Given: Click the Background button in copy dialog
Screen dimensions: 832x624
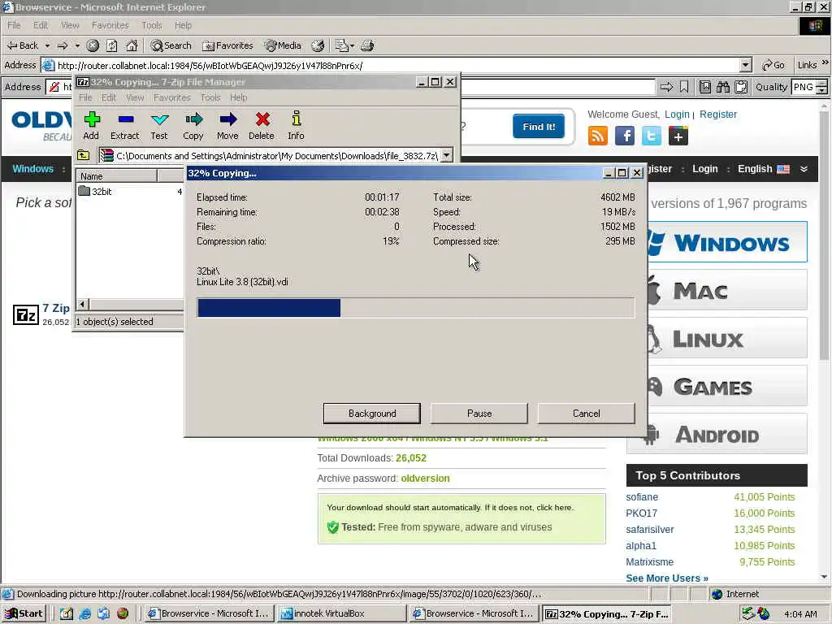Looking at the screenshot, I should tap(372, 414).
